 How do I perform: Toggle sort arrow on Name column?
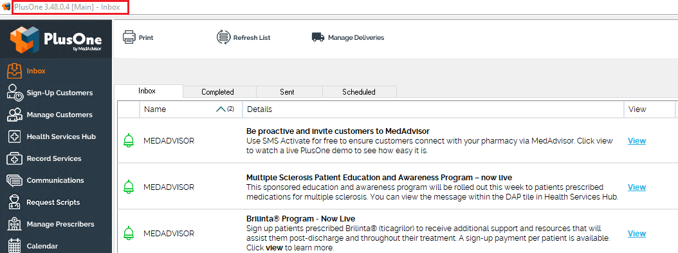click(x=221, y=109)
